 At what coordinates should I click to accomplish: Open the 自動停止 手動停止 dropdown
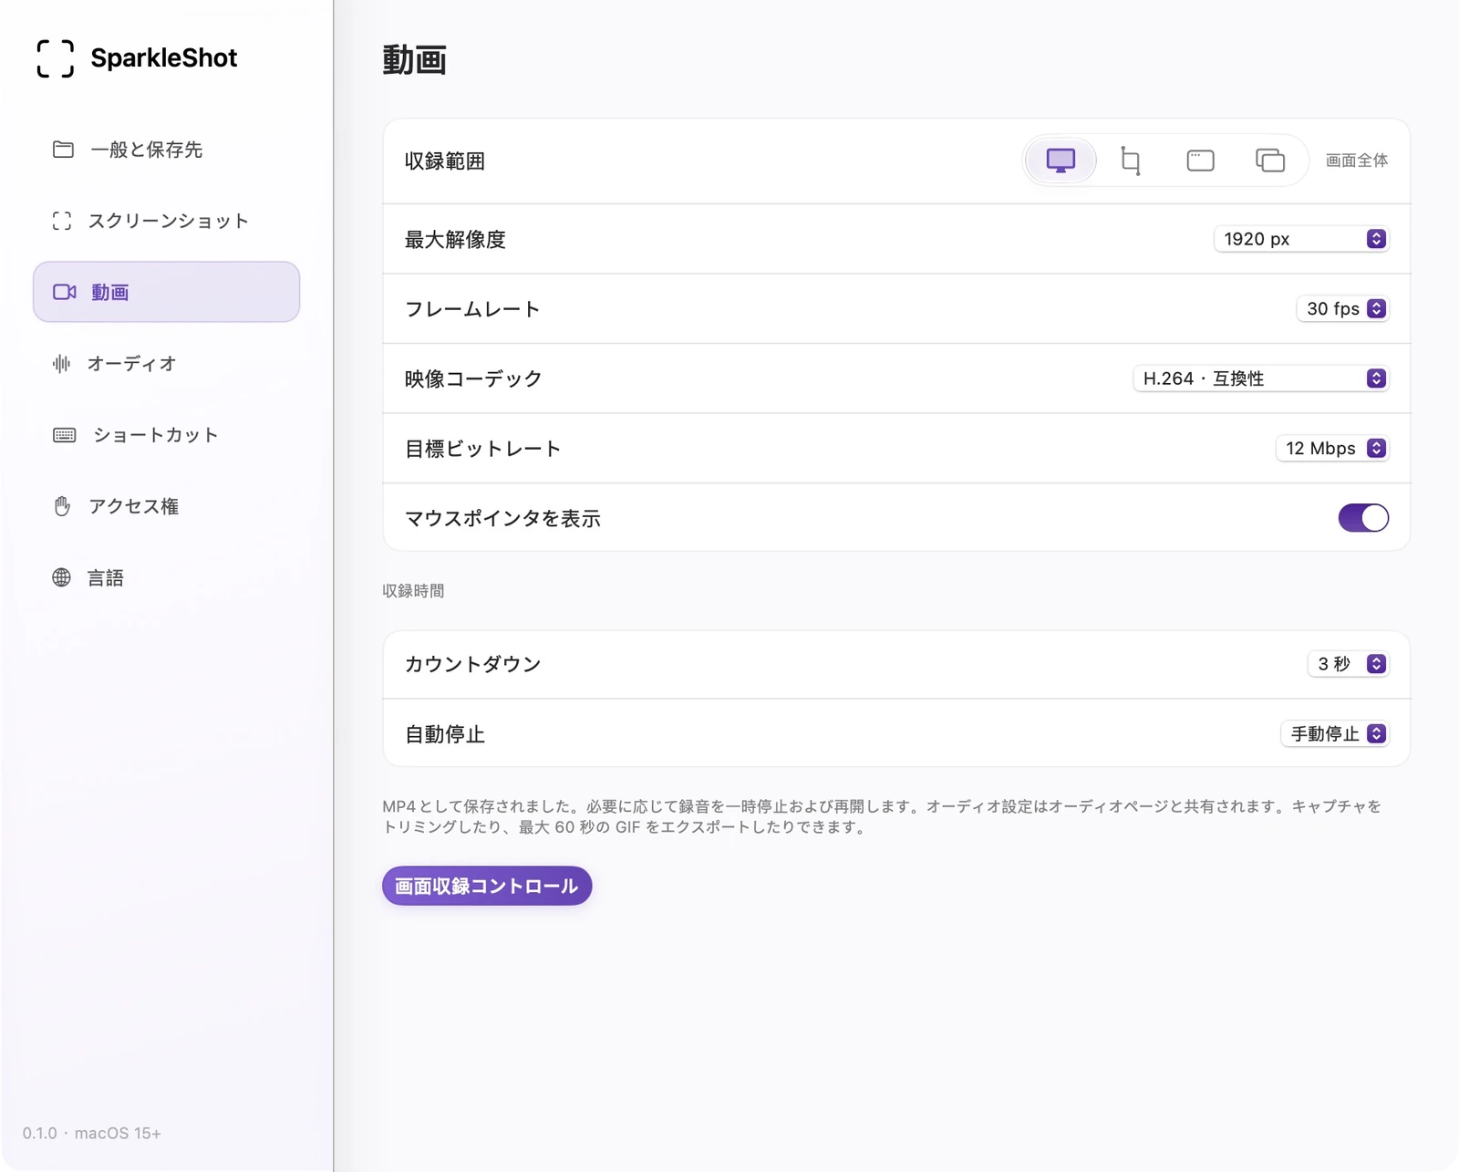pyautogui.click(x=1335, y=734)
